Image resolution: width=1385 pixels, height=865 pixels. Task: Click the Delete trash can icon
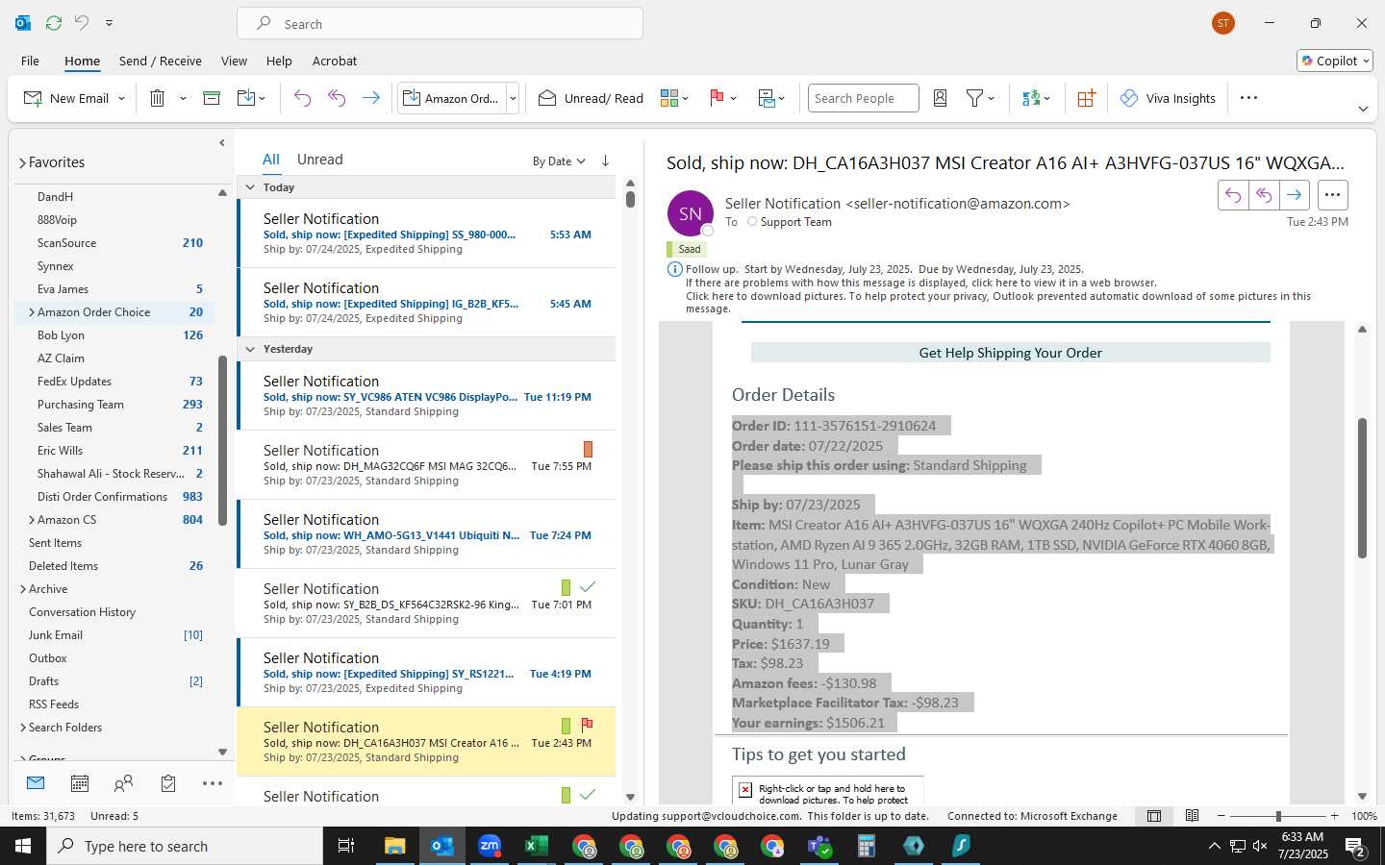(x=158, y=98)
